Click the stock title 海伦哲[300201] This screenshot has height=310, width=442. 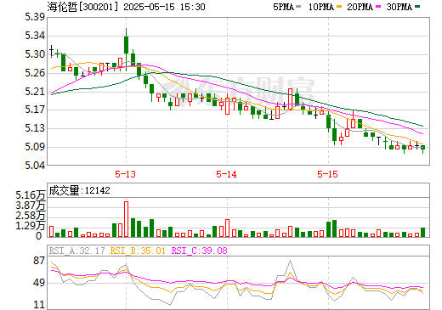pos(82,7)
